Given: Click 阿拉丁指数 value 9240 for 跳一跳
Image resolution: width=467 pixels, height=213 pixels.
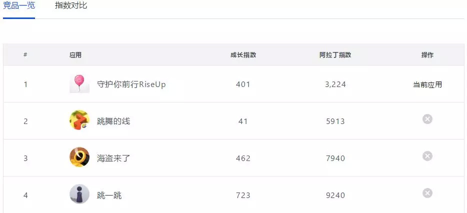Looking at the screenshot, I should pyautogui.click(x=335, y=195).
